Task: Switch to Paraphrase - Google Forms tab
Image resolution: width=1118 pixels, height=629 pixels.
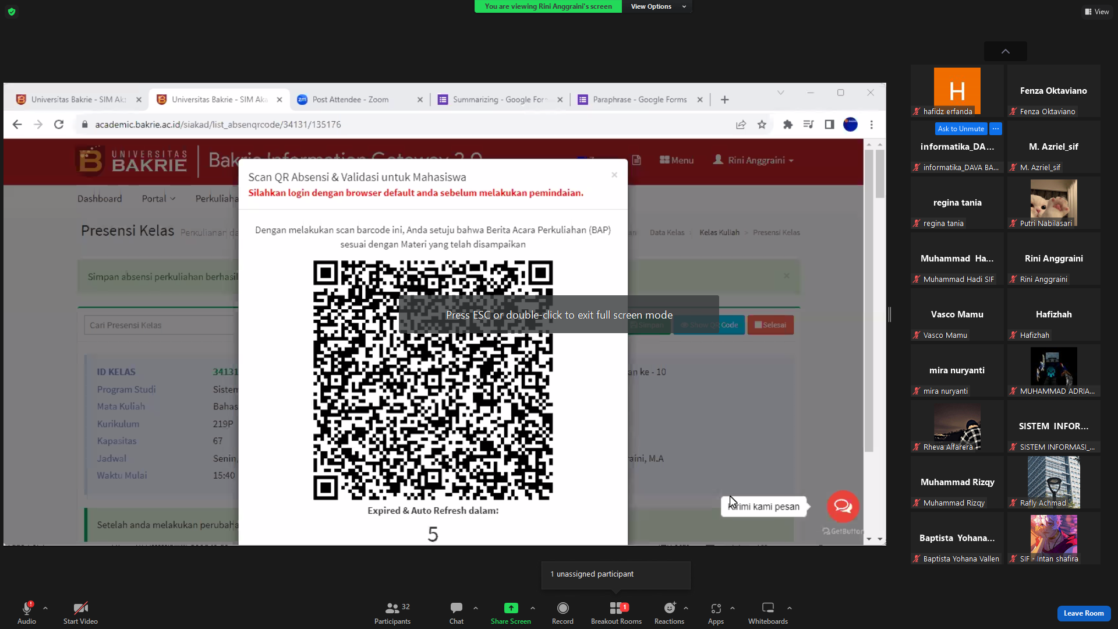Action: pos(639,100)
